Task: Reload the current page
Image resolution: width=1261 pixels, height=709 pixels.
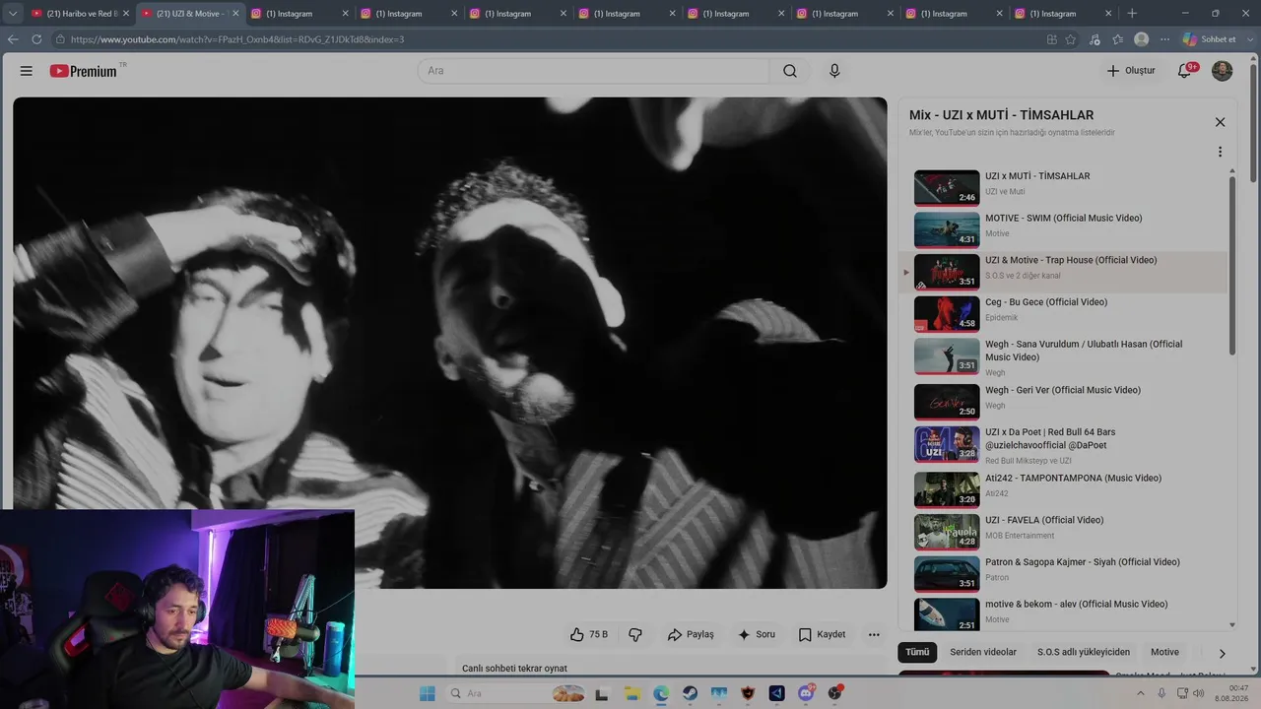Action: click(x=36, y=39)
